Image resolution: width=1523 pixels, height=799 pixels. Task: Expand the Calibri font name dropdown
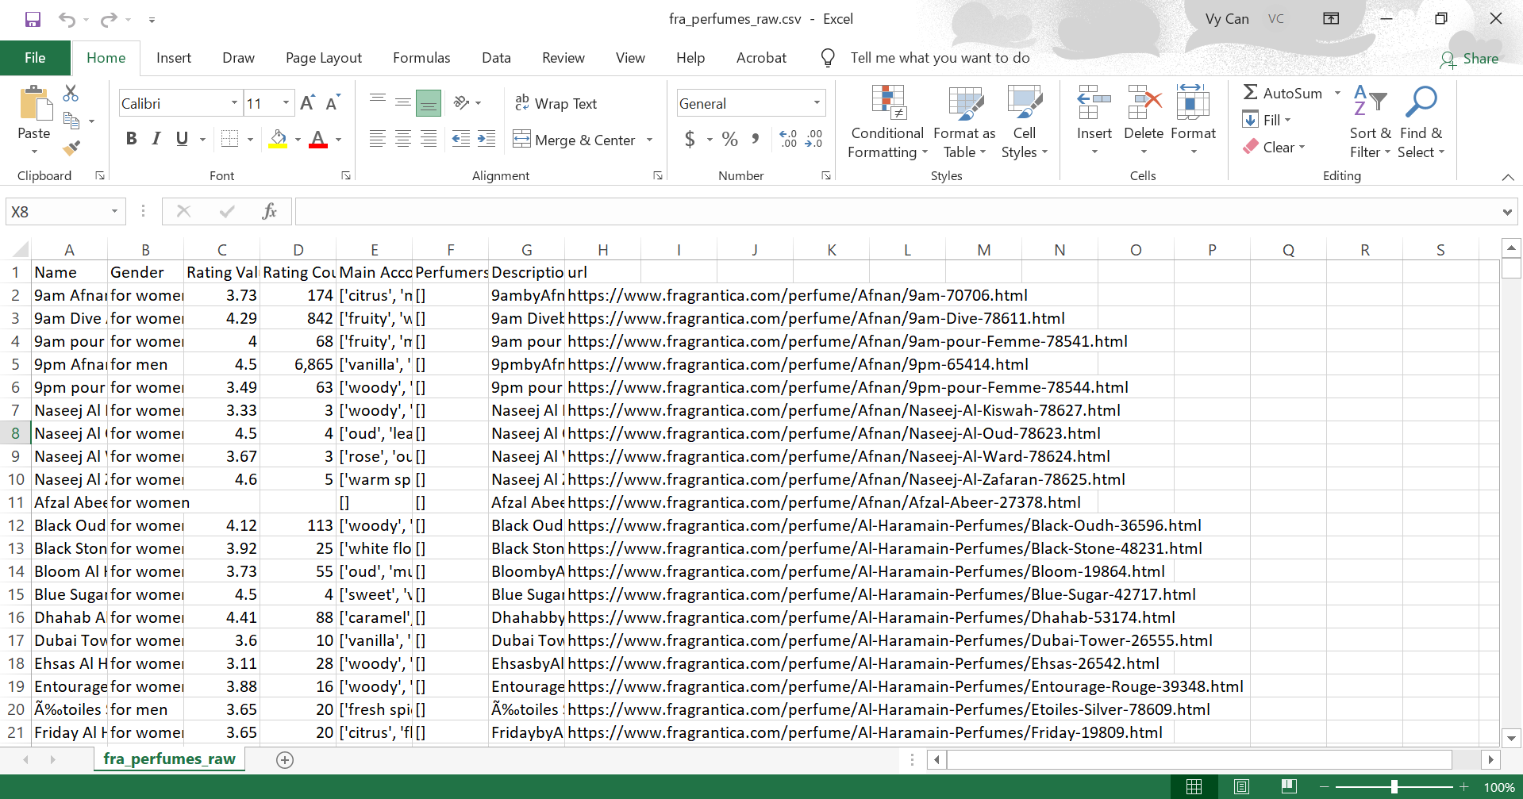tap(234, 103)
